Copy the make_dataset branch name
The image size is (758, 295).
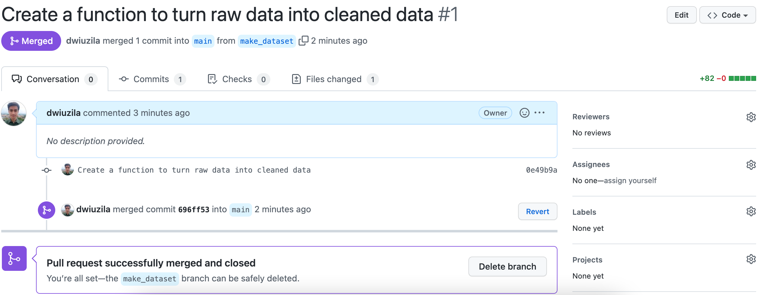tap(304, 41)
